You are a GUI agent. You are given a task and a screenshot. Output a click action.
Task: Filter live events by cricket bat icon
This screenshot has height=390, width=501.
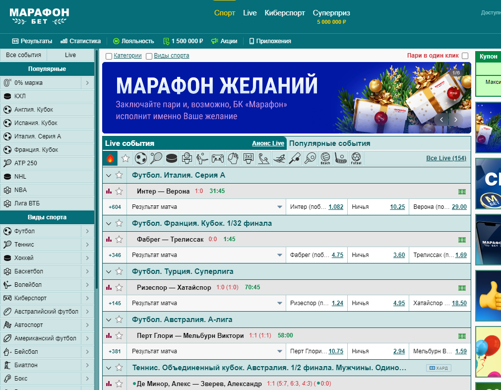coord(294,158)
